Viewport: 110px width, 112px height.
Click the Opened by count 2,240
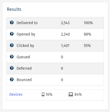[x=65, y=34]
